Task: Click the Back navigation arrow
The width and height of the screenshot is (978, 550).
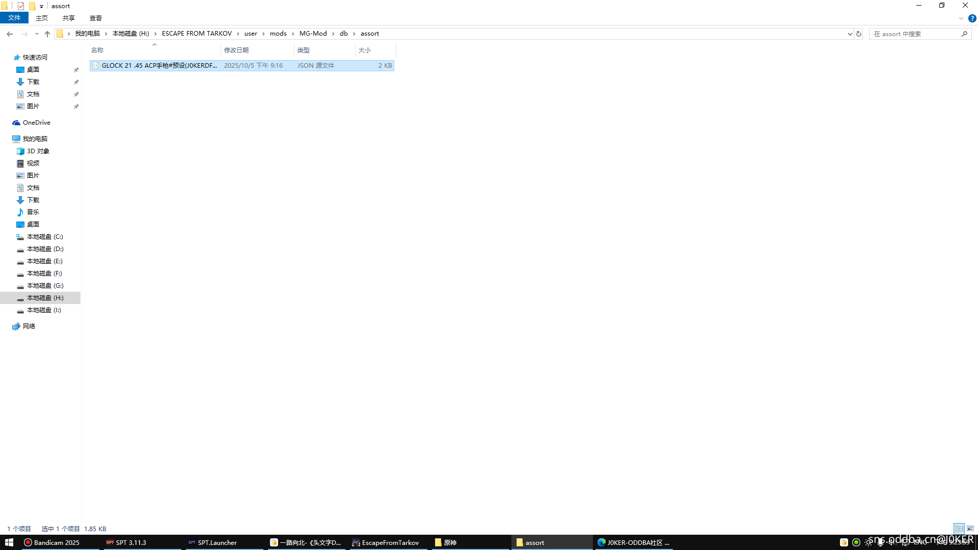Action: point(10,34)
